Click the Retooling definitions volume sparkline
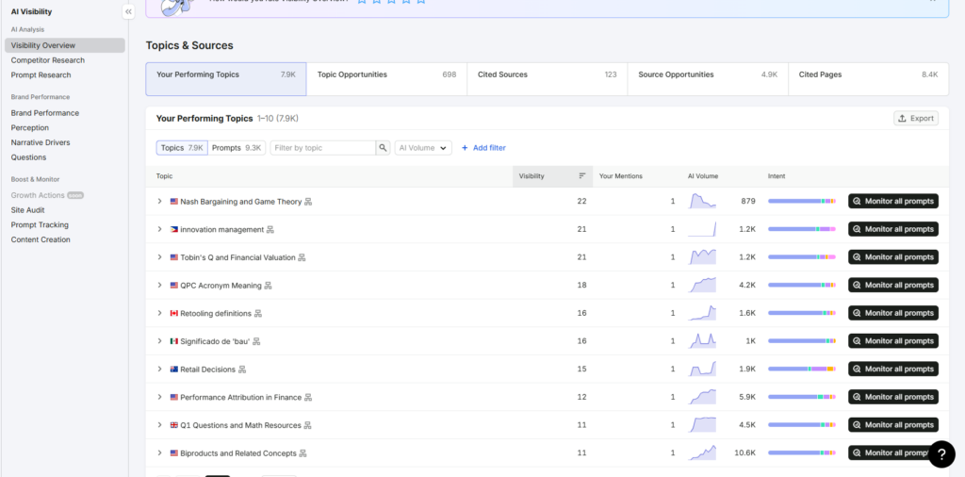965x477 pixels. [x=702, y=313]
